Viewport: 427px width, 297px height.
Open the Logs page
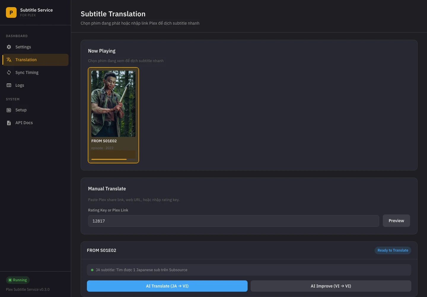(35, 85)
